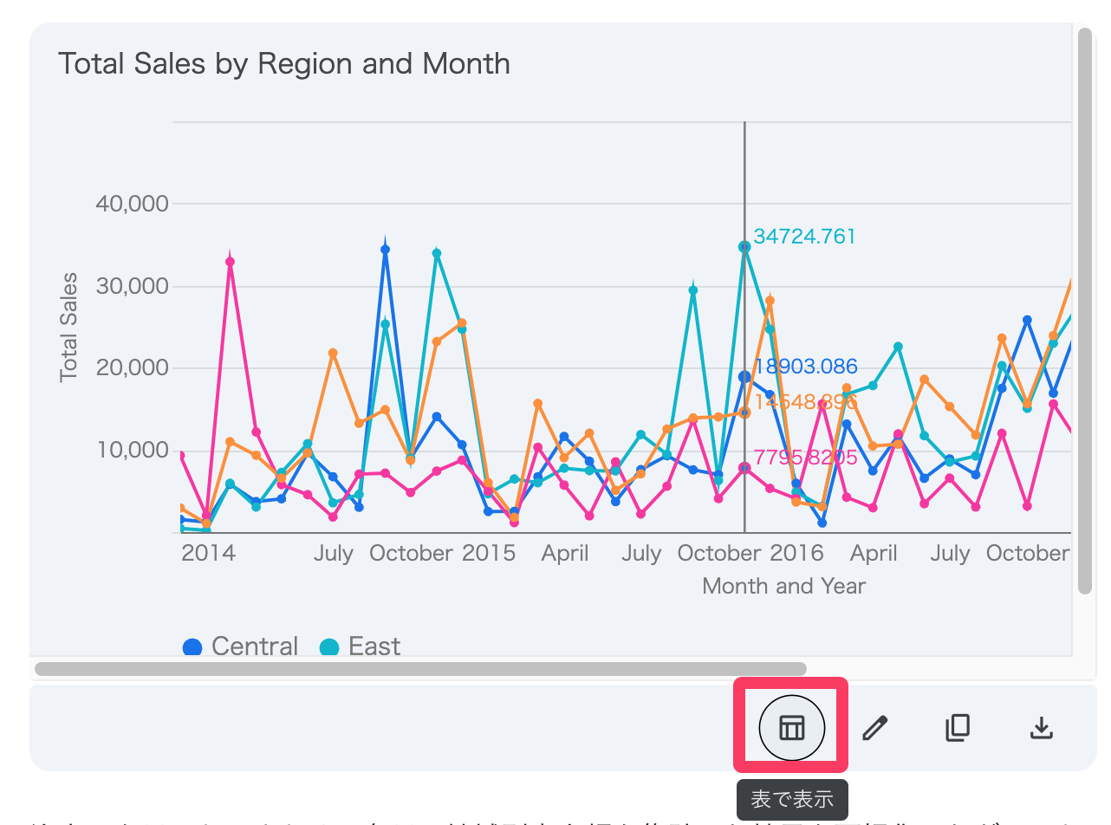1111x825 pixels.
Task: Toggle the Central series legend label
Action: tap(254, 646)
